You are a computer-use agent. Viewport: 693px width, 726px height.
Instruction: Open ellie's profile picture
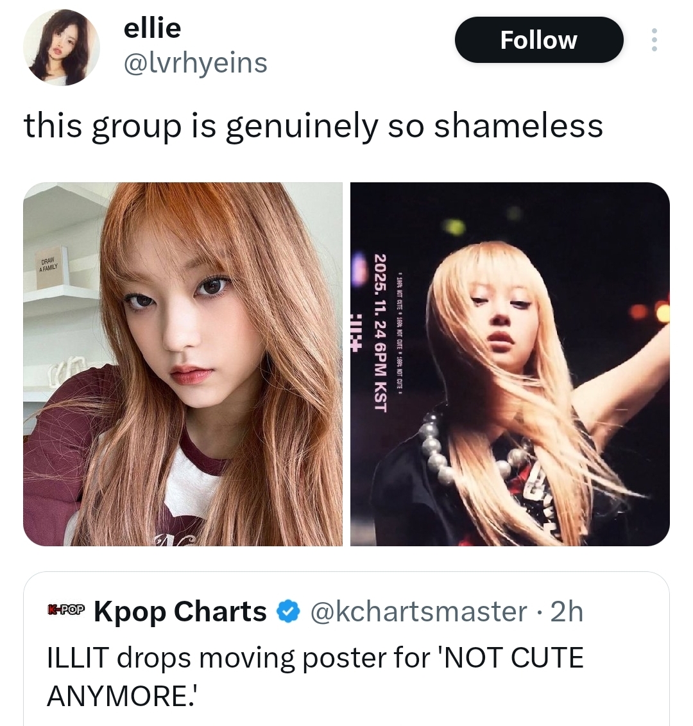[62, 48]
